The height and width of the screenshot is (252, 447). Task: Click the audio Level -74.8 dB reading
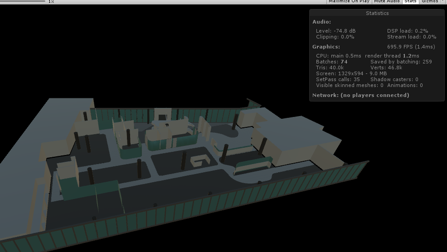point(335,31)
